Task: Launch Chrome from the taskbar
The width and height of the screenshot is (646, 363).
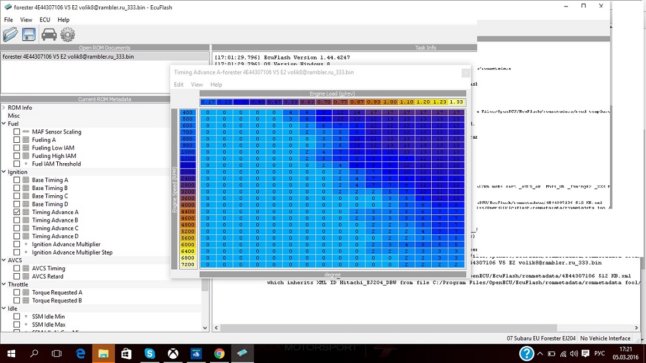Action: (x=219, y=353)
